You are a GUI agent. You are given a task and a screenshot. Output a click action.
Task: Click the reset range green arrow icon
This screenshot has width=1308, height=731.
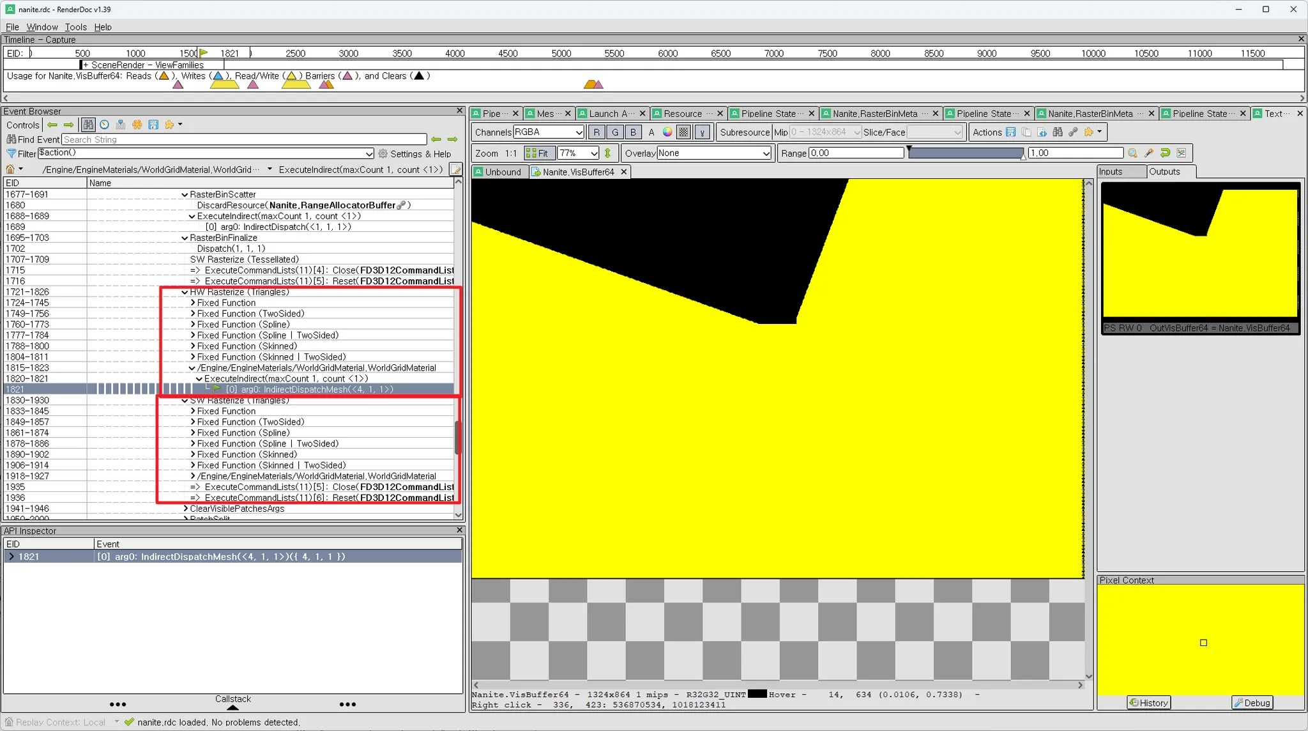click(1165, 153)
